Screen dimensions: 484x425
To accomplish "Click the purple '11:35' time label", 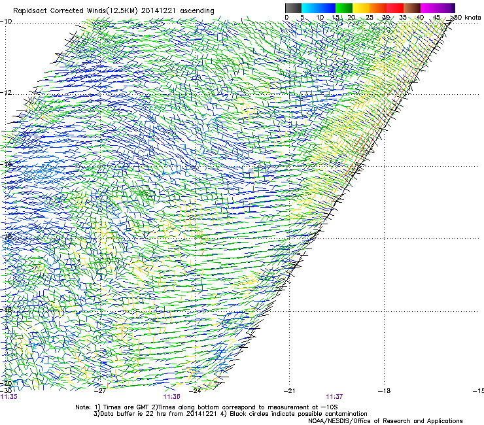I will point(9,397).
